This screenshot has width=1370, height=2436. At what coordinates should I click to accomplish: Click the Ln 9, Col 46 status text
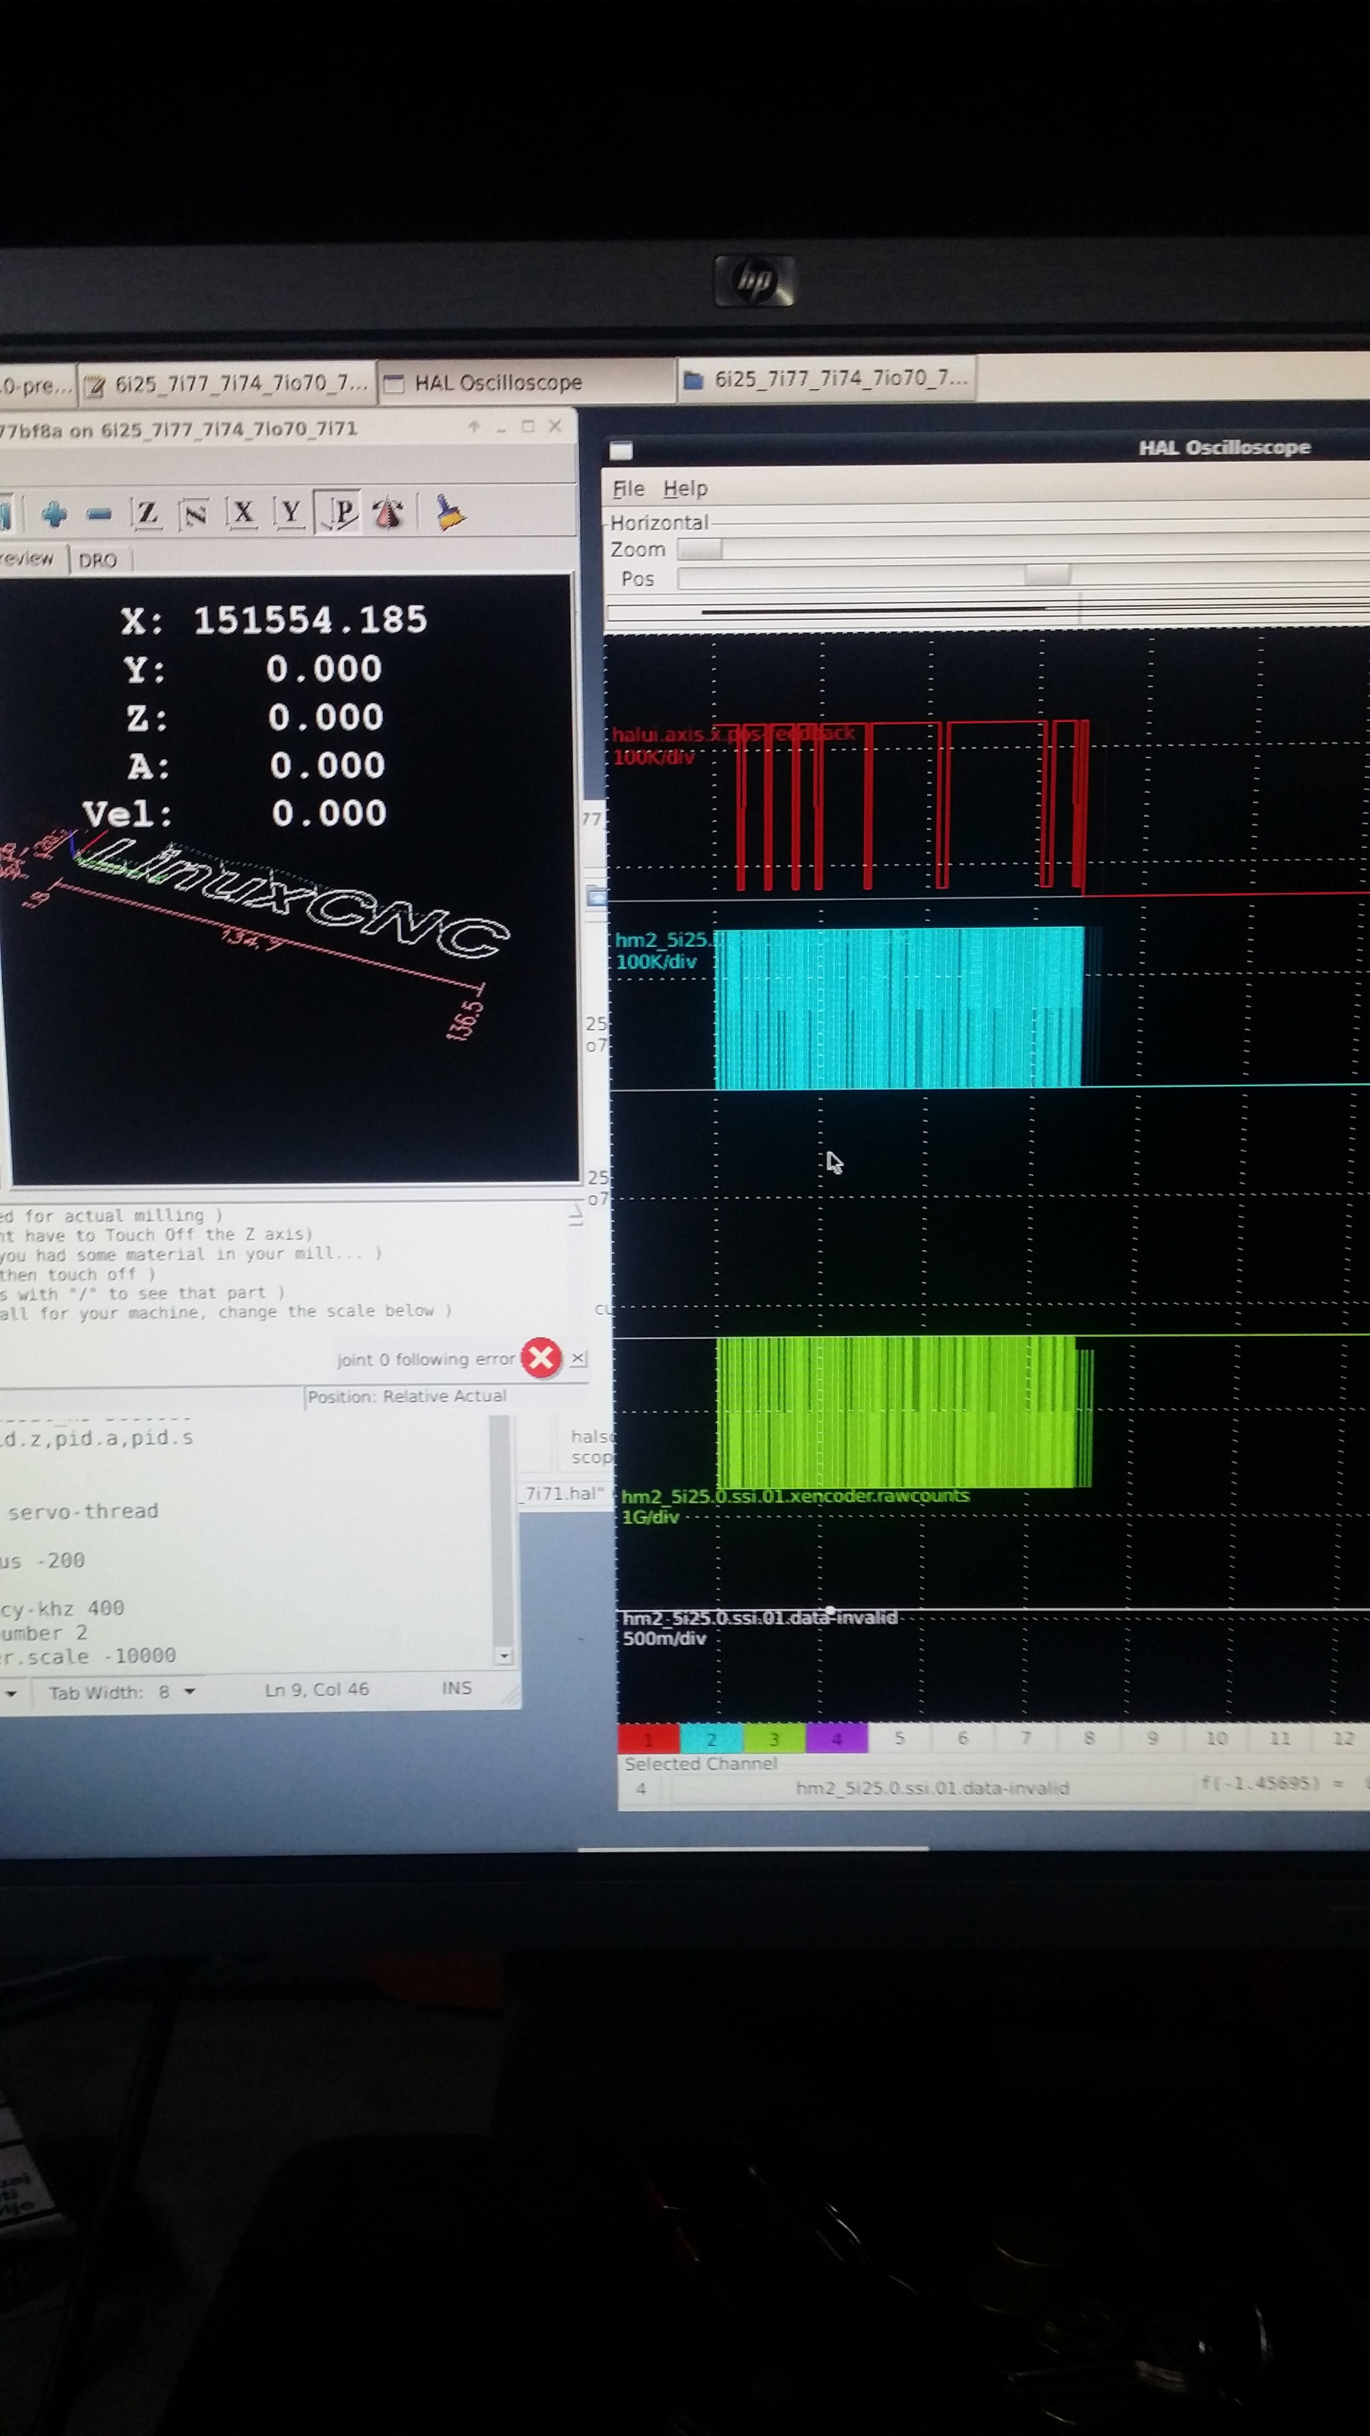317,1689
